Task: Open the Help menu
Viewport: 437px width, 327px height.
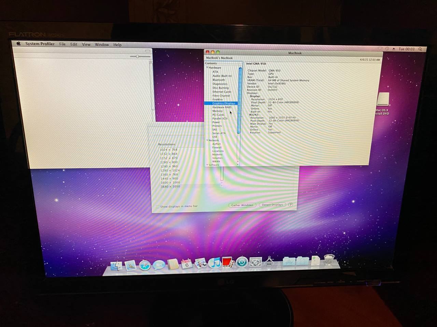Action: pos(117,45)
